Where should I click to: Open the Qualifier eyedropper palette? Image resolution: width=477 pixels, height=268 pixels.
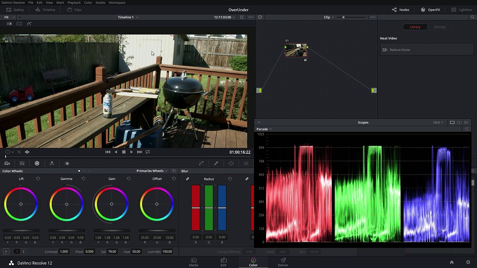[216, 163]
